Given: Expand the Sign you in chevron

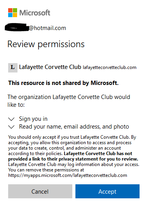Looking at the screenshot, I should 11,119.
